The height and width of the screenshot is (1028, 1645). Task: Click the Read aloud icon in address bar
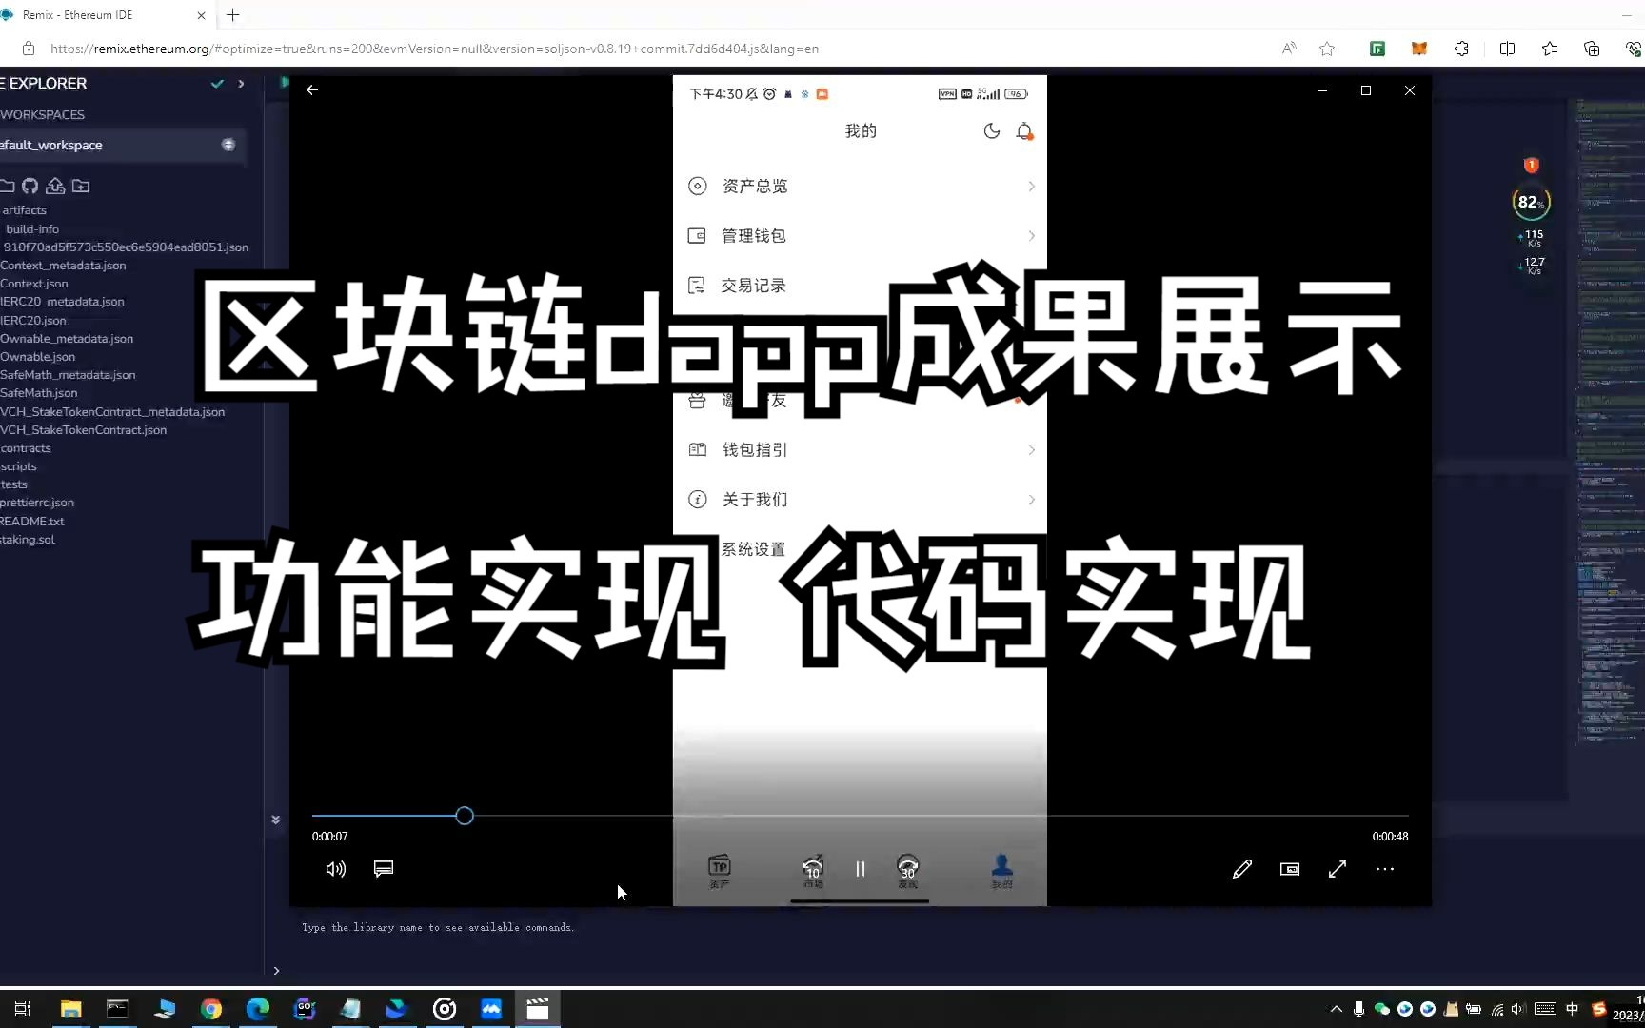pos(1289,49)
